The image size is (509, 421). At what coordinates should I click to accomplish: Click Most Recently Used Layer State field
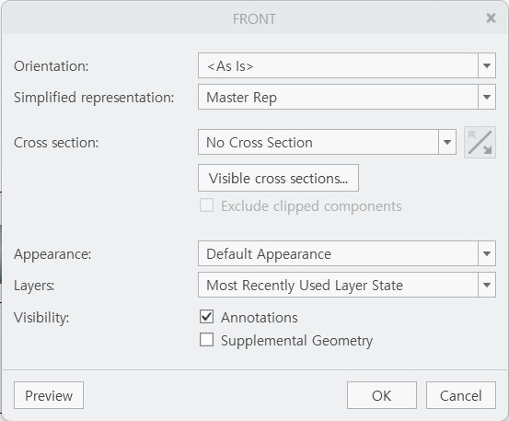click(x=338, y=285)
